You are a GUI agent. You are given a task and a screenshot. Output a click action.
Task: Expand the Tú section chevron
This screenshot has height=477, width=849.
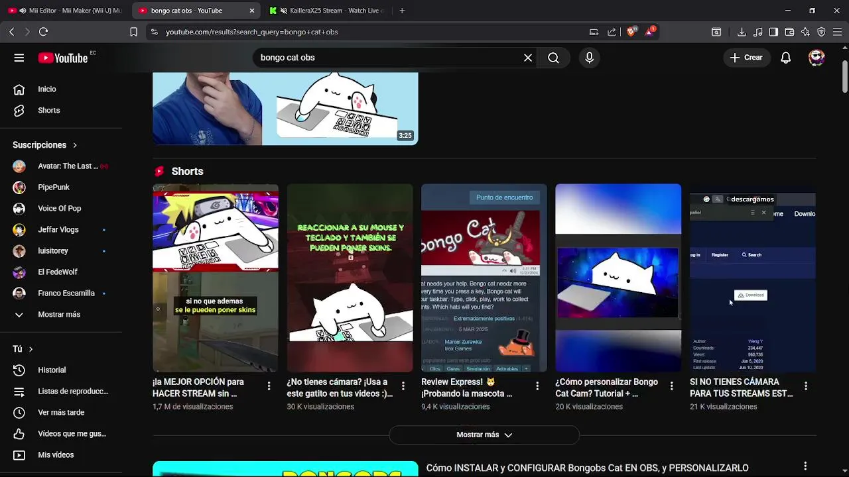click(x=31, y=349)
